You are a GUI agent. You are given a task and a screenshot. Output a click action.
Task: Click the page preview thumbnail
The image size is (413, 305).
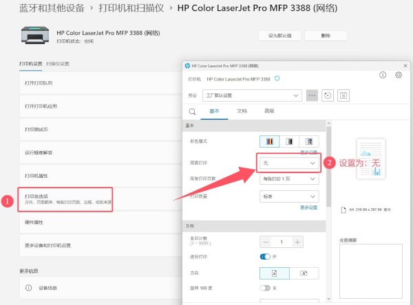pos(371,159)
